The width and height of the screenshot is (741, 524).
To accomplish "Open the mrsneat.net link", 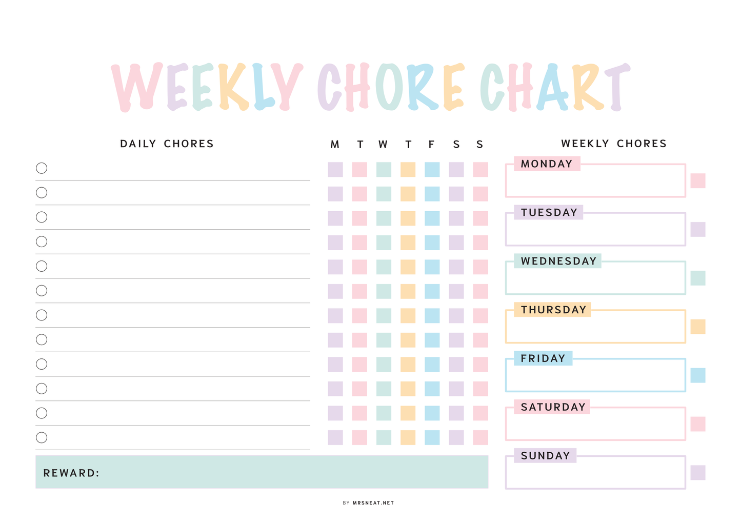I will [373, 503].
